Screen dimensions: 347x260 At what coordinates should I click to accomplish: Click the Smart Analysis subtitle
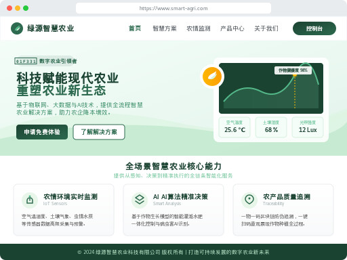(x=167, y=204)
